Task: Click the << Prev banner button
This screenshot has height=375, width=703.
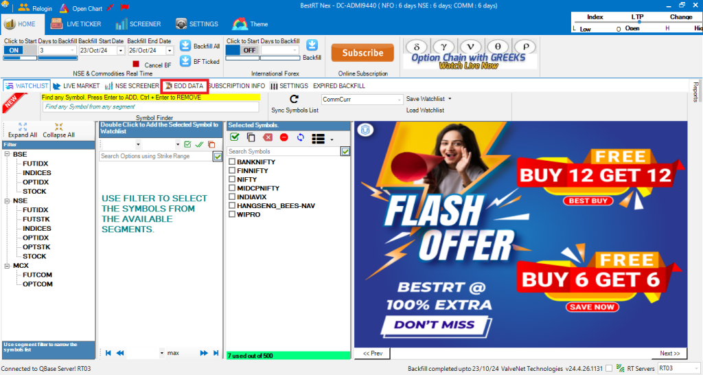Action: point(373,354)
